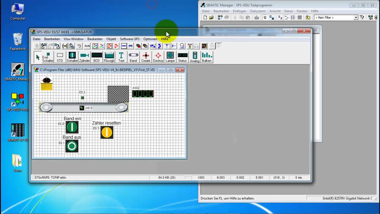Click the A0.0 lamp on the conveyor
Screen dimensions: 380x214
point(82,108)
